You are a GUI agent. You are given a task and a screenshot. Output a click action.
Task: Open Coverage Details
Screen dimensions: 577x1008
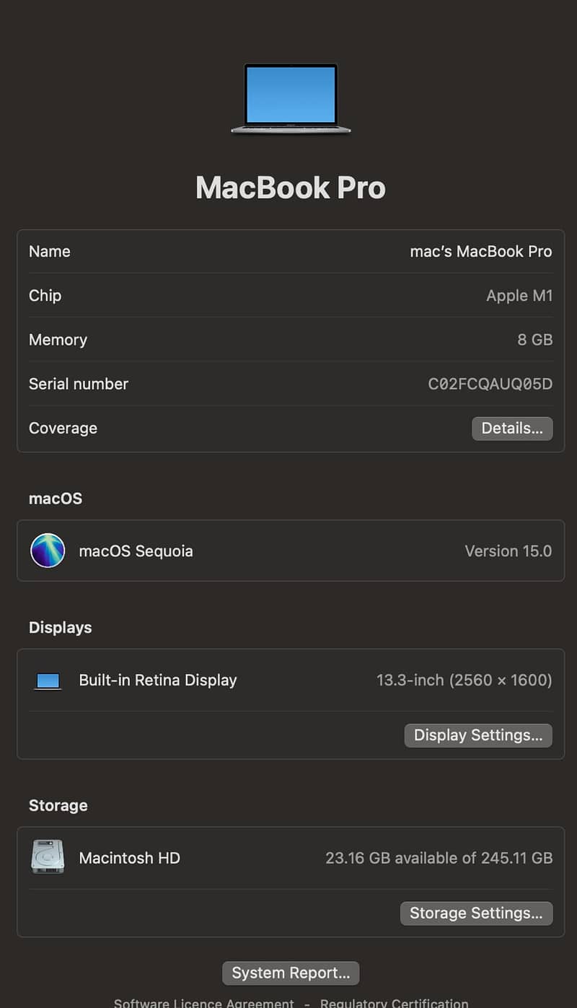512,429
